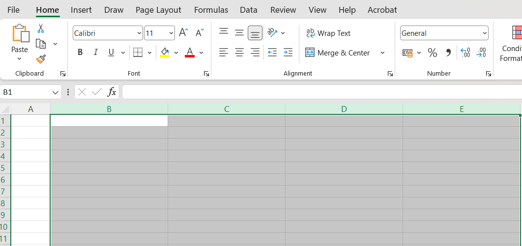522x246 pixels.
Task: Activate the Format Painter brush
Action: (x=41, y=59)
